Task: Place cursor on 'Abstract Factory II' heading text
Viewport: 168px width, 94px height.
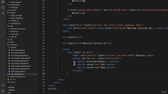Action: click(94, 43)
